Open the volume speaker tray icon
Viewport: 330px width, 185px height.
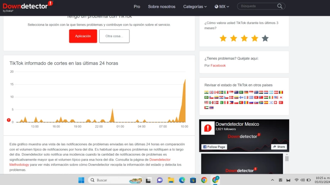click(303, 180)
